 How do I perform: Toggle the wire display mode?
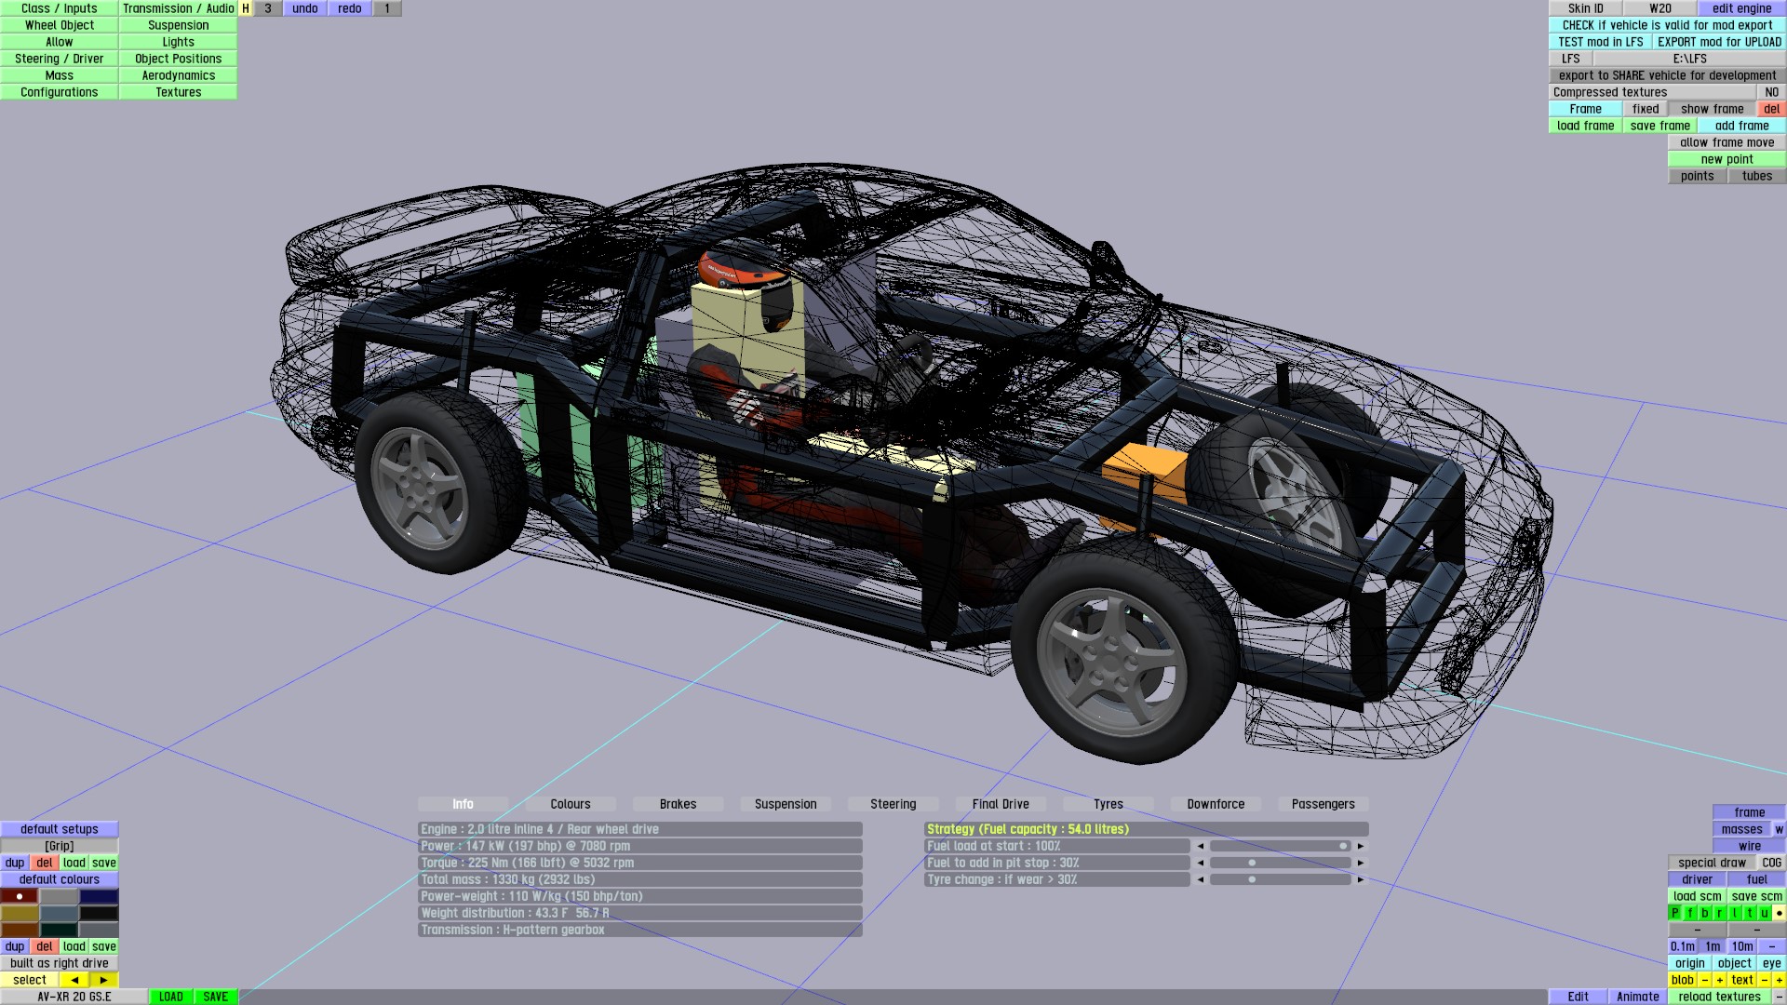pos(1749,846)
